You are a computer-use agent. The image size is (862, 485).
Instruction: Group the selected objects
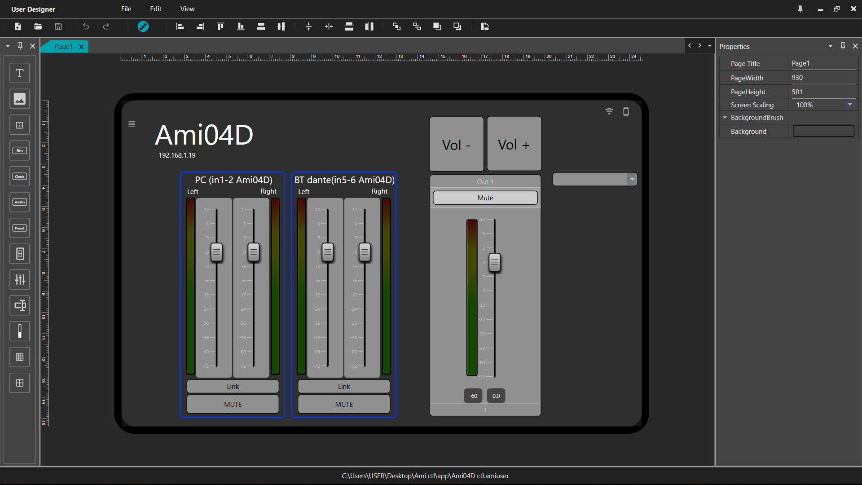click(396, 26)
